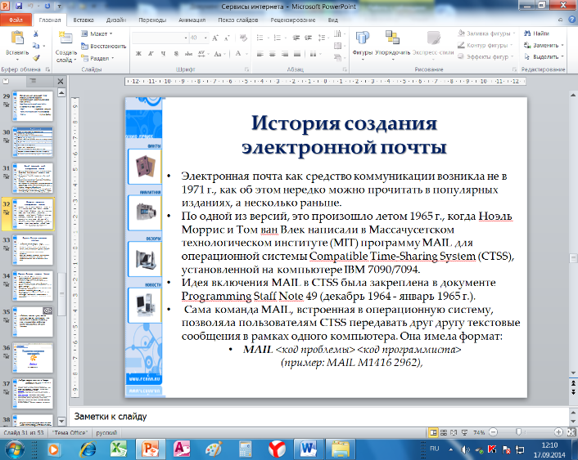Toggle bold Ж formatting
Viewport: 578px width, 460px height.
tap(138, 54)
